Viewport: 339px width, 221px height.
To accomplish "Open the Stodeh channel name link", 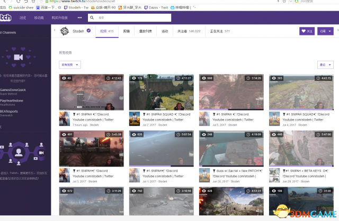I will [78, 31].
